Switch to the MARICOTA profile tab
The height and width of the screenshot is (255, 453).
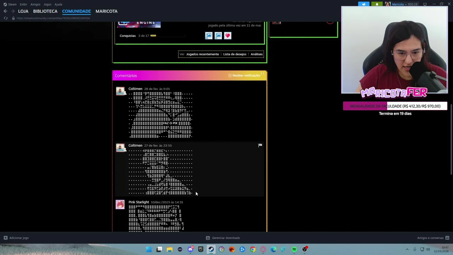[107, 11]
